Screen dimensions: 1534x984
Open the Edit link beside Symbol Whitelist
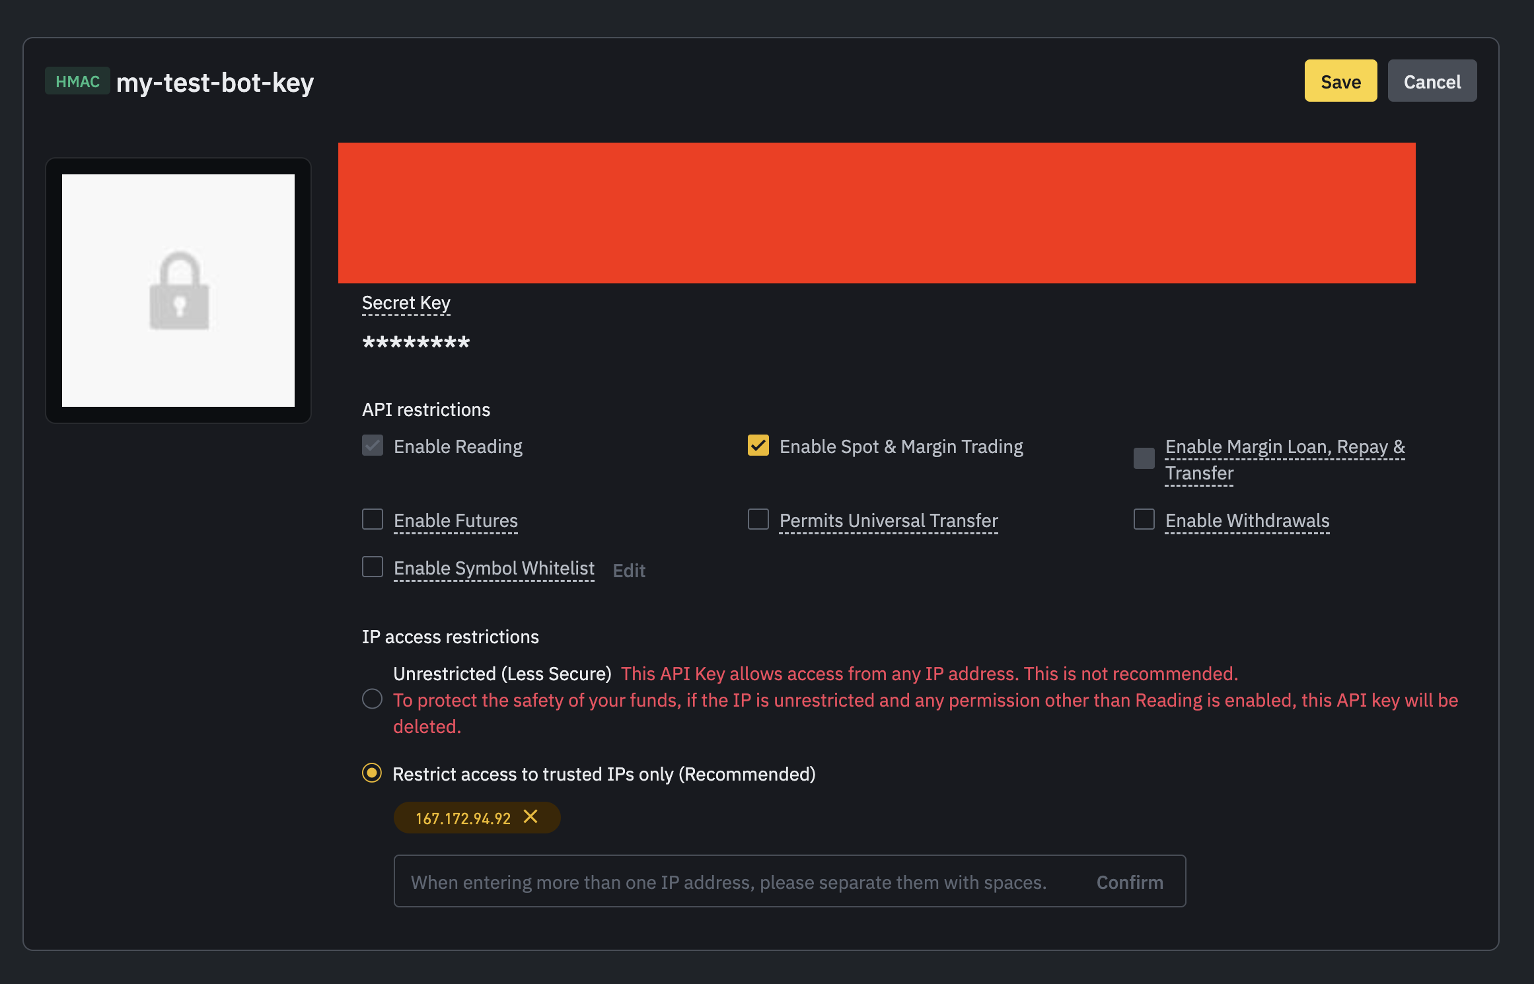click(628, 570)
